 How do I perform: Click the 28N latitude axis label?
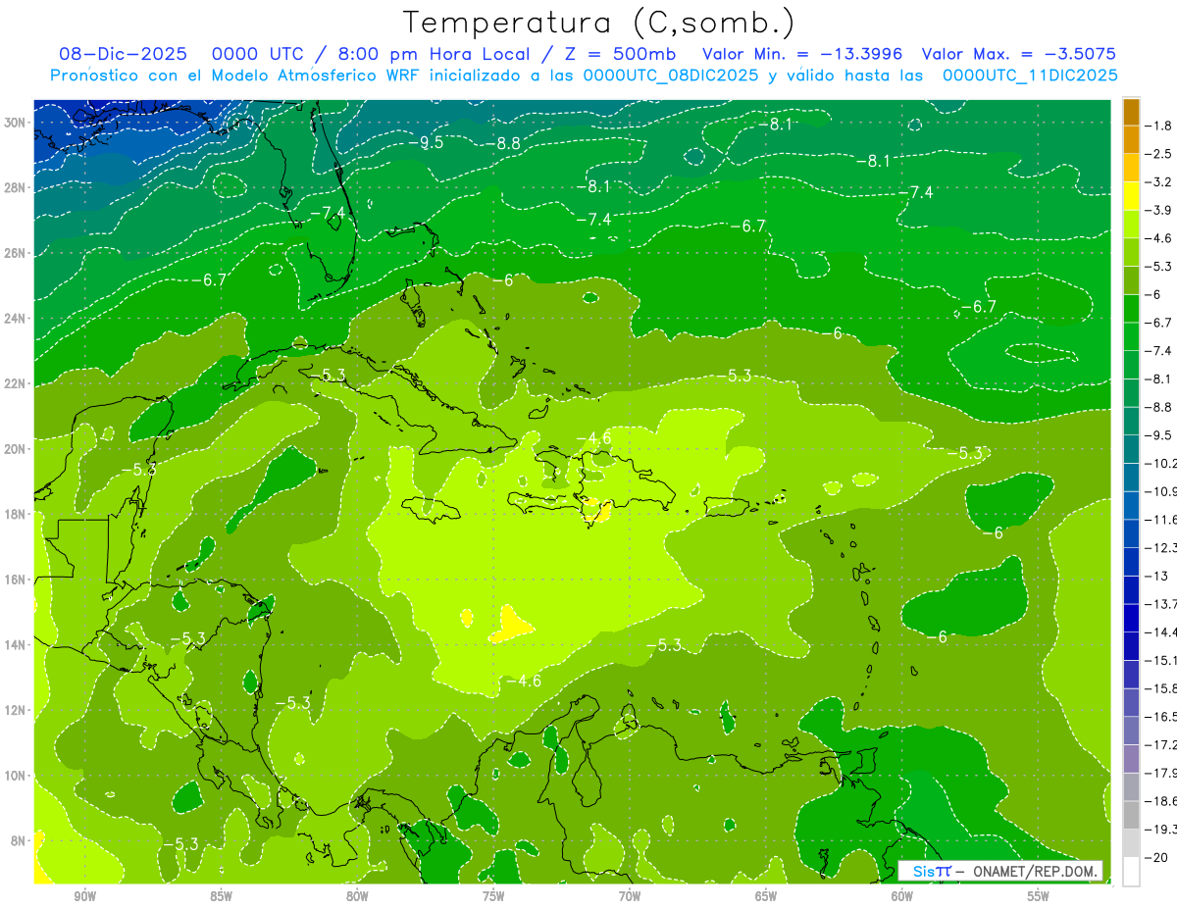(15, 187)
